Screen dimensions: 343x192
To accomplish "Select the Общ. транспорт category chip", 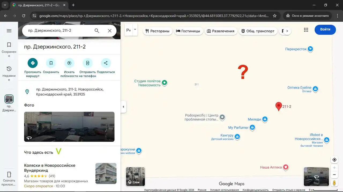I will [258, 31].
